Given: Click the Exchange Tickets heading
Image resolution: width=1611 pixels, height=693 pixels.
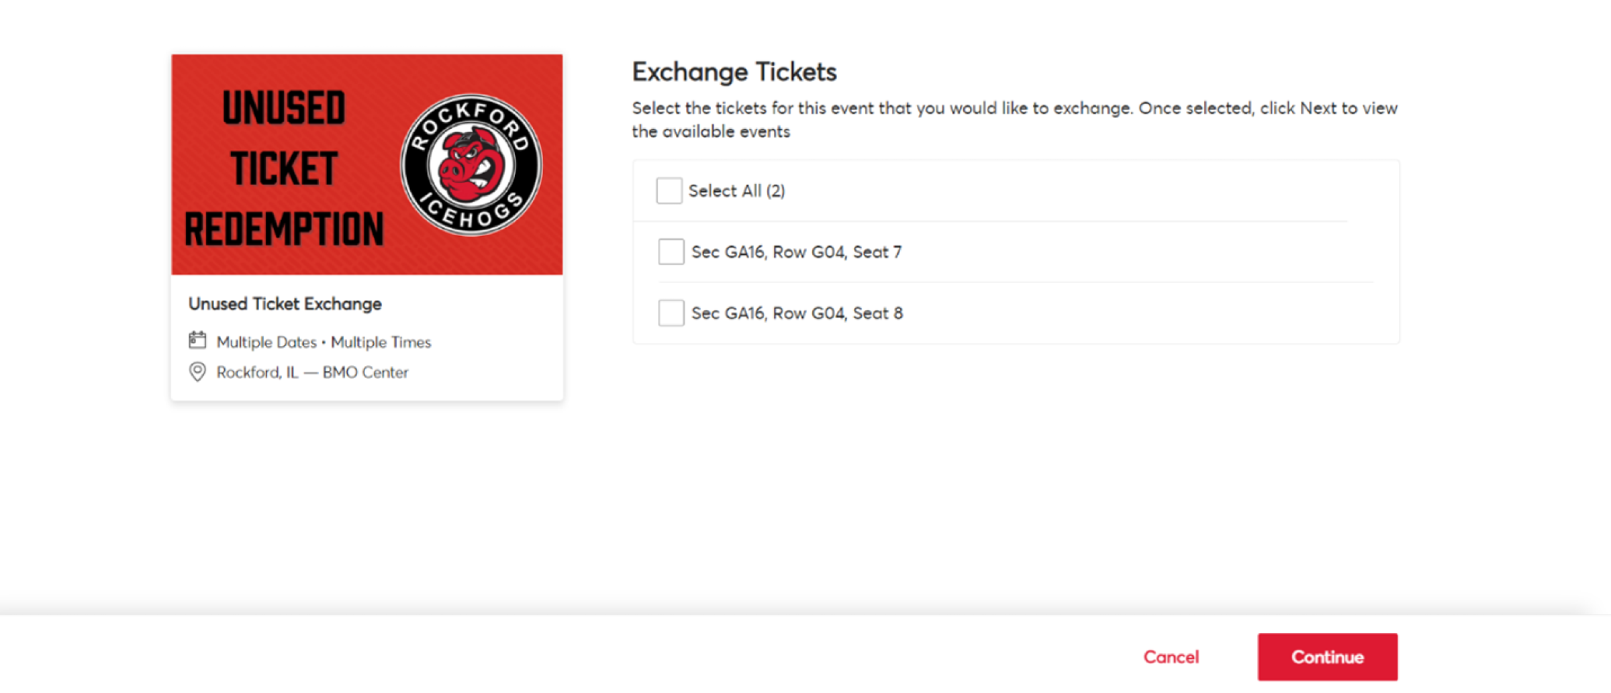Looking at the screenshot, I should pyautogui.click(x=734, y=72).
